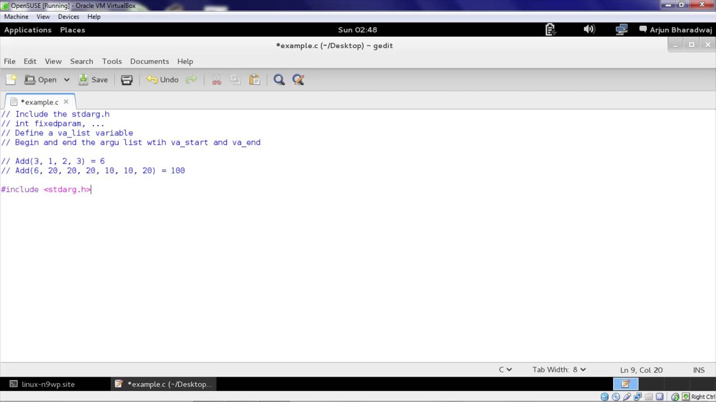This screenshot has height=402, width=716.
Task: Click the VirtualBox shared folders icon
Action: pos(649,397)
